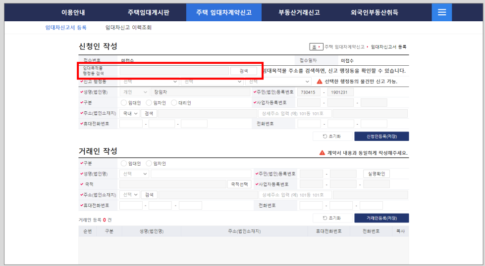This screenshot has height=266, width=485.
Task: Click the 거래인등록(저장) button
Action: point(381,218)
